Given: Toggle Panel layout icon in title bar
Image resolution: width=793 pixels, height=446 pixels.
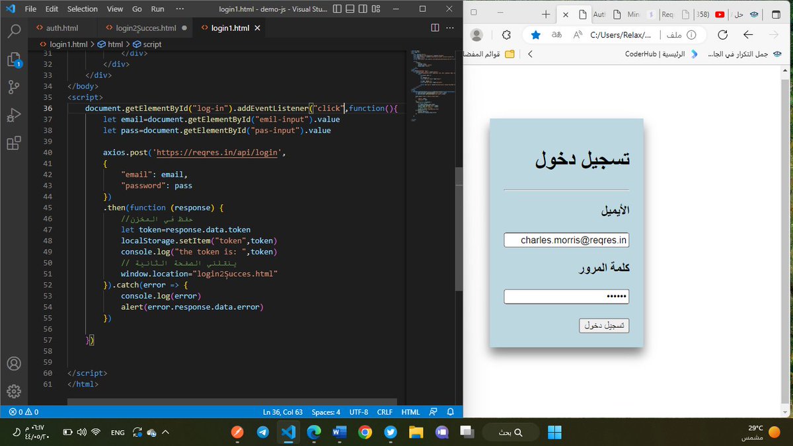Looking at the screenshot, I should pyautogui.click(x=351, y=9).
